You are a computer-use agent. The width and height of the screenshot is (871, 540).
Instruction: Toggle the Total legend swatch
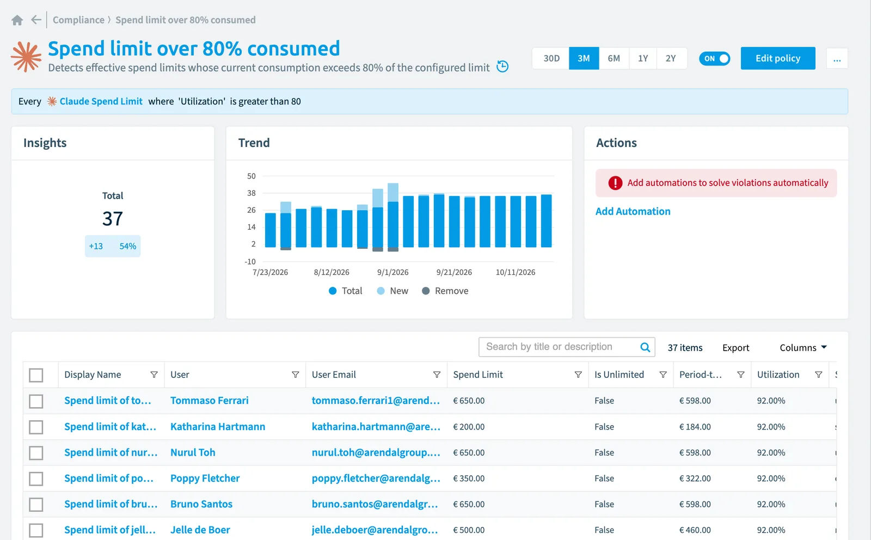click(333, 291)
